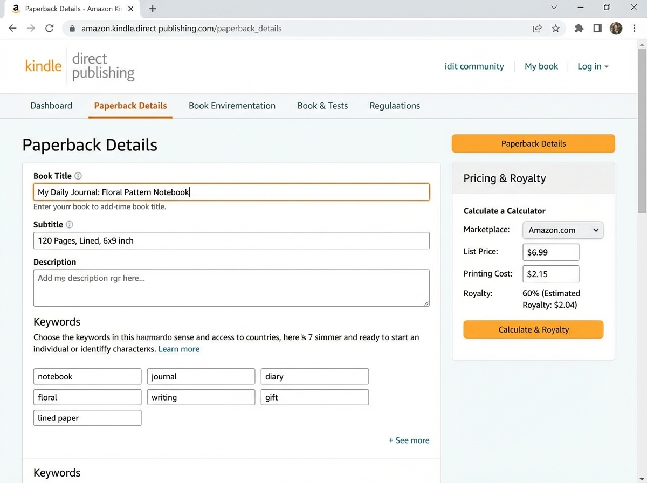
Task: Edit the List Price field
Action: (550, 252)
